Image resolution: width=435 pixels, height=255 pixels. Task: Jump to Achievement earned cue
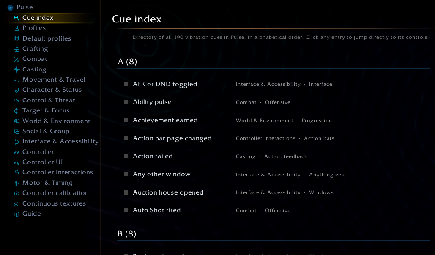(165, 120)
